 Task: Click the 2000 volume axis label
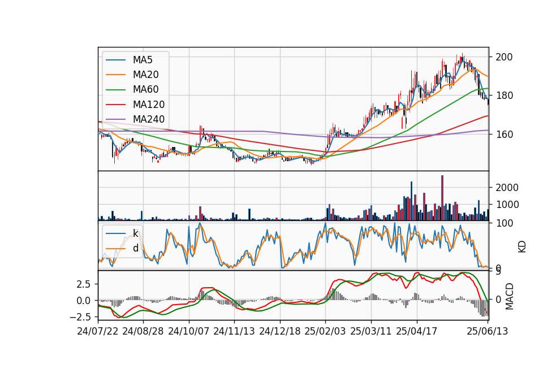(x=507, y=188)
